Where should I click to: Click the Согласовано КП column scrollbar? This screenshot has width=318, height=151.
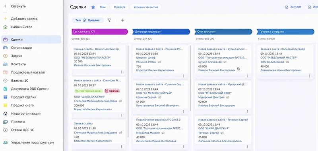coord(128,92)
